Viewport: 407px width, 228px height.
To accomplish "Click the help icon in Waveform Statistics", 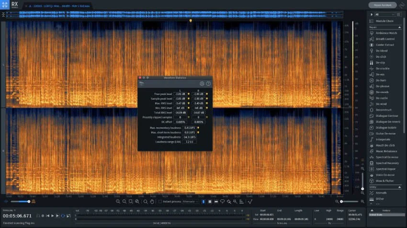I will point(208,83).
